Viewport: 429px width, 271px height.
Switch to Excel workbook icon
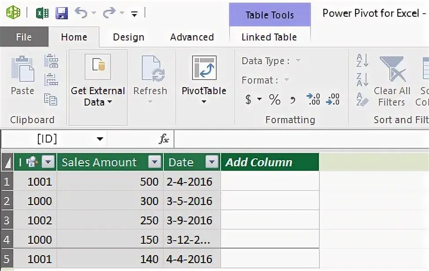click(42, 13)
